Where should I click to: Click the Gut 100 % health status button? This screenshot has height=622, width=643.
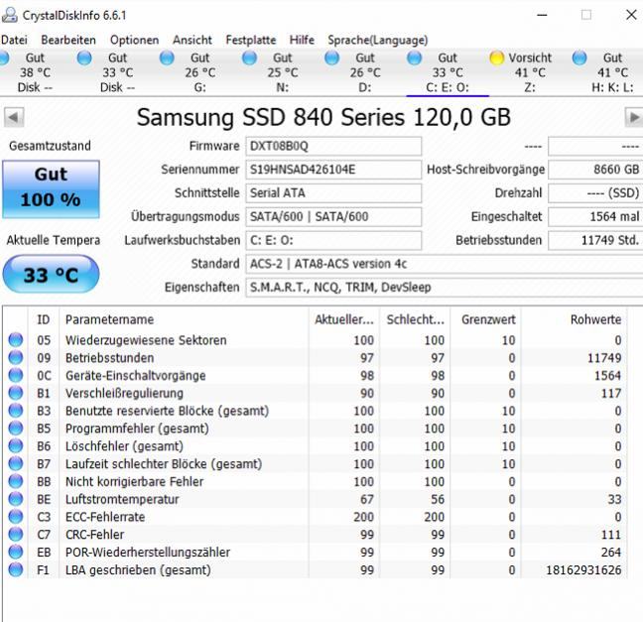51,189
